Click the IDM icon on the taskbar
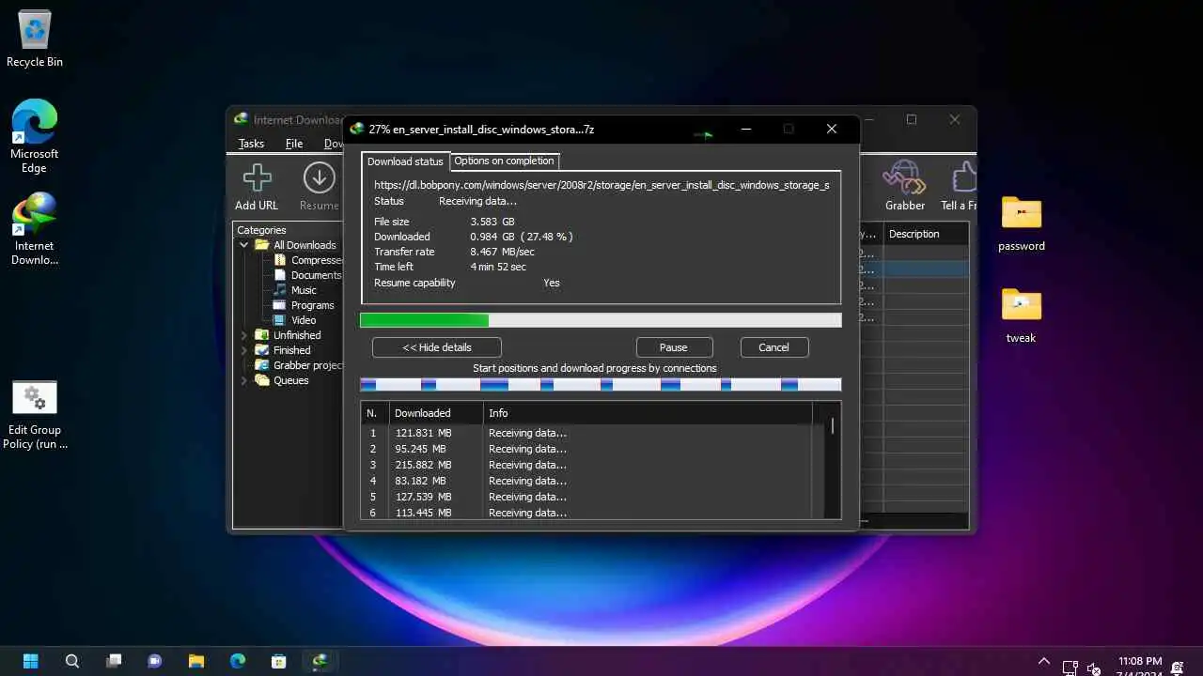Viewport: 1203px width, 676px height. (x=320, y=661)
